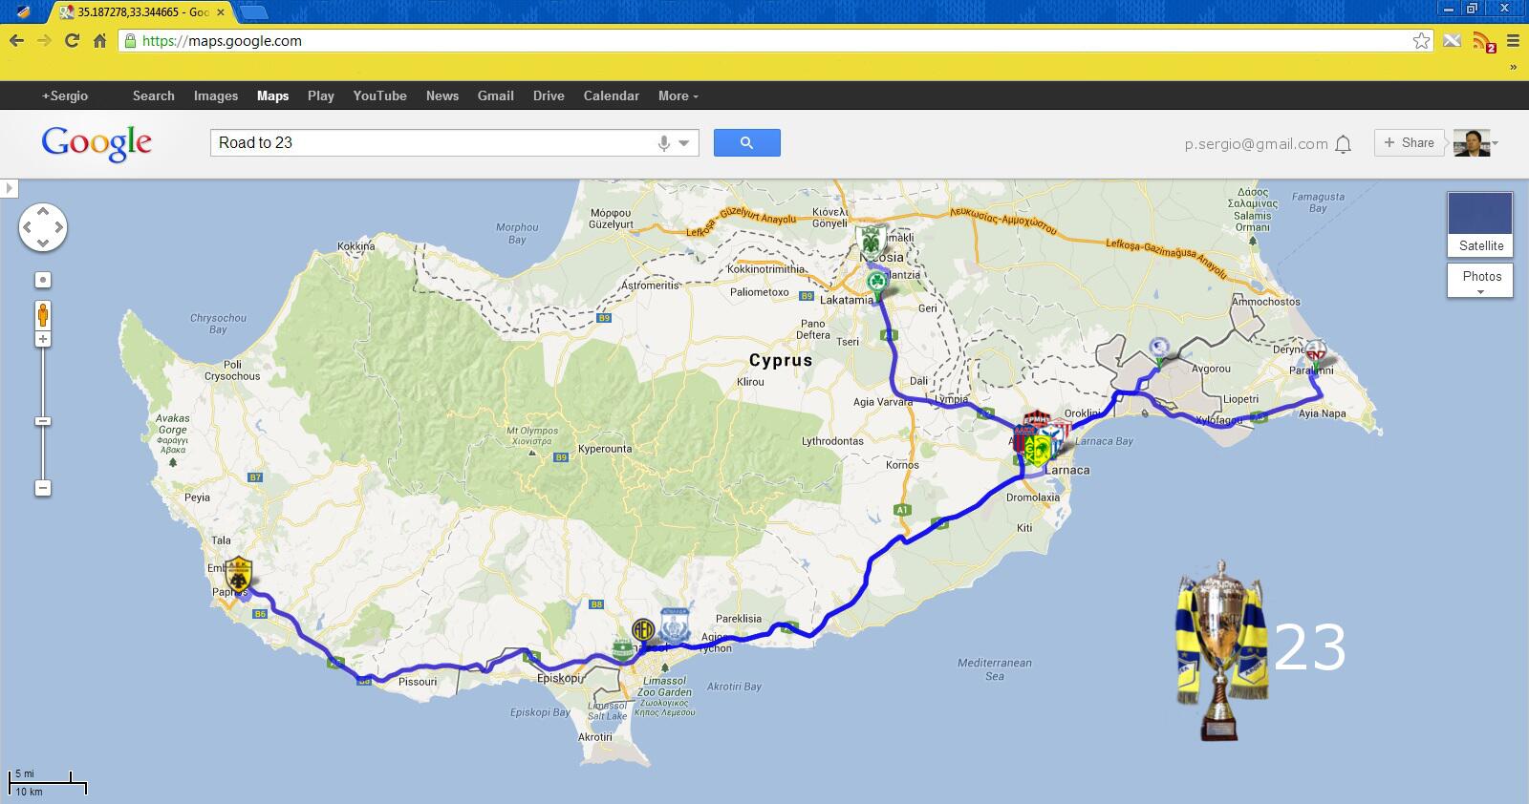Click the Google logo
The height and width of the screenshot is (804, 1529).
coord(97,143)
